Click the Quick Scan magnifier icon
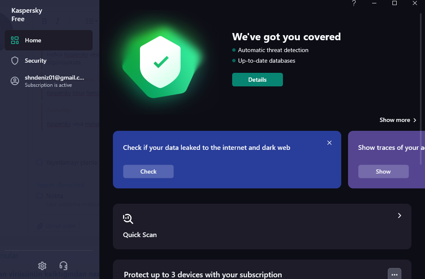 click(128, 218)
